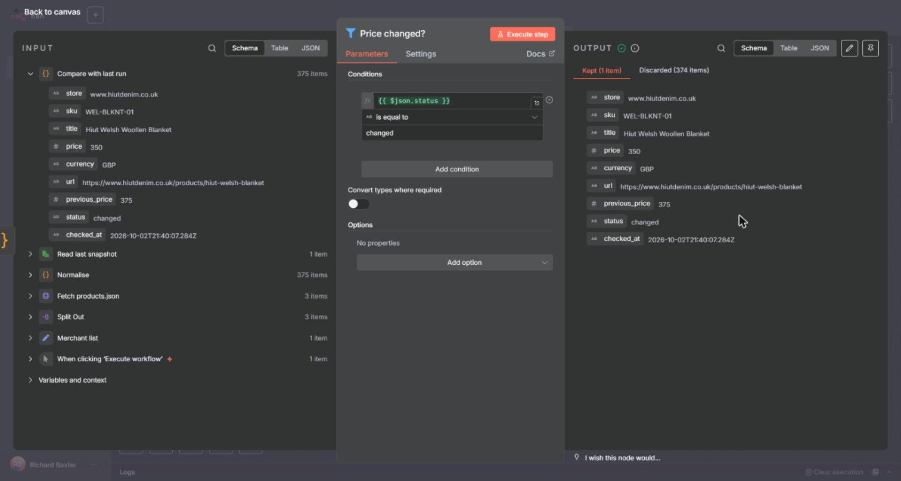Click the pin output data icon
The image size is (901, 481).
pyautogui.click(x=871, y=48)
